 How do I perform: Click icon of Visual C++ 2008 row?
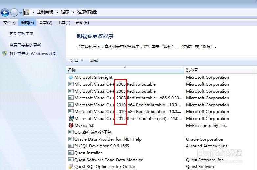pyautogui.click(x=71, y=98)
